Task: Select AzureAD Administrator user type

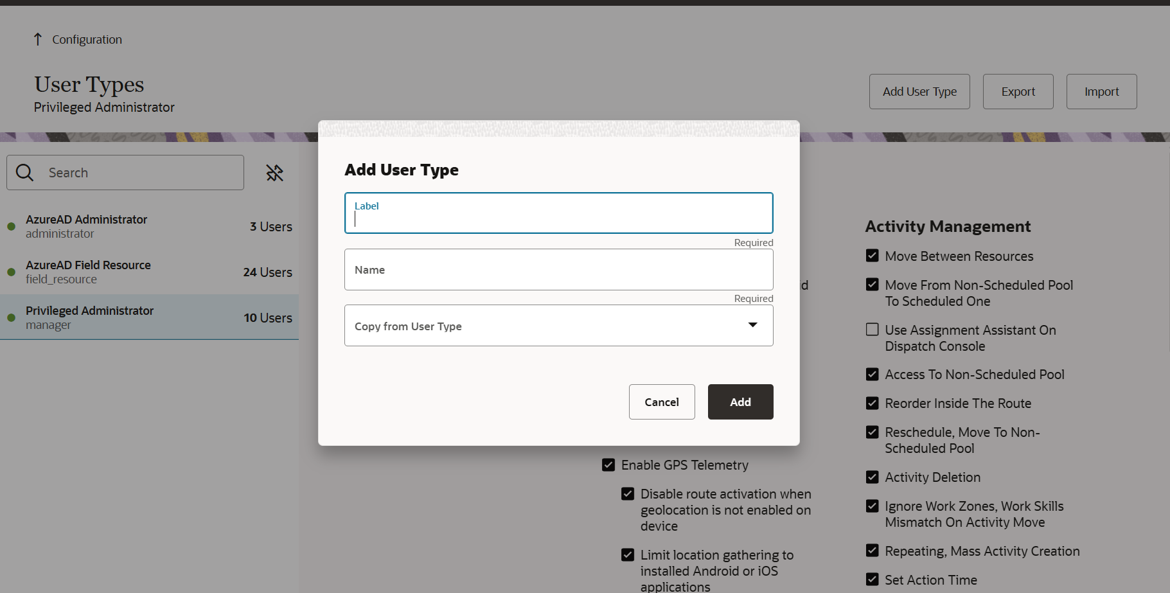Action: pyautogui.click(x=149, y=226)
